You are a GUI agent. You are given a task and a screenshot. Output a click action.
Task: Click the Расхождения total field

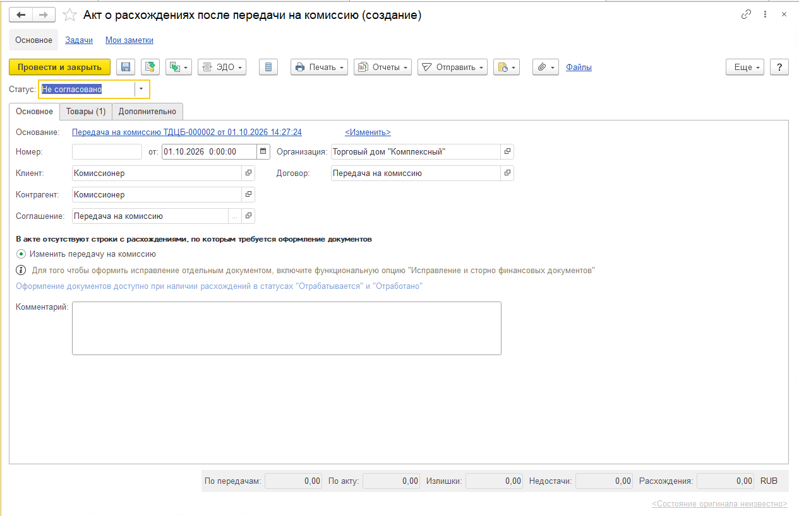[x=725, y=481]
